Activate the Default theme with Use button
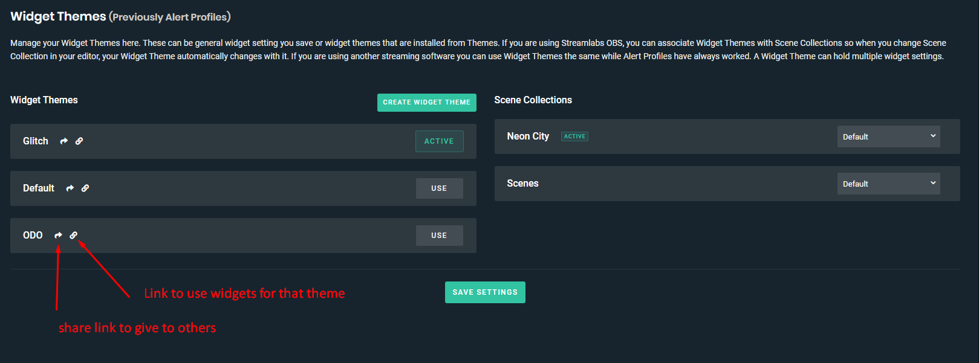This screenshot has height=363, width=979. click(439, 188)
